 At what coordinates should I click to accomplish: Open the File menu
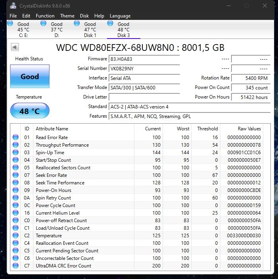[13, 16]
